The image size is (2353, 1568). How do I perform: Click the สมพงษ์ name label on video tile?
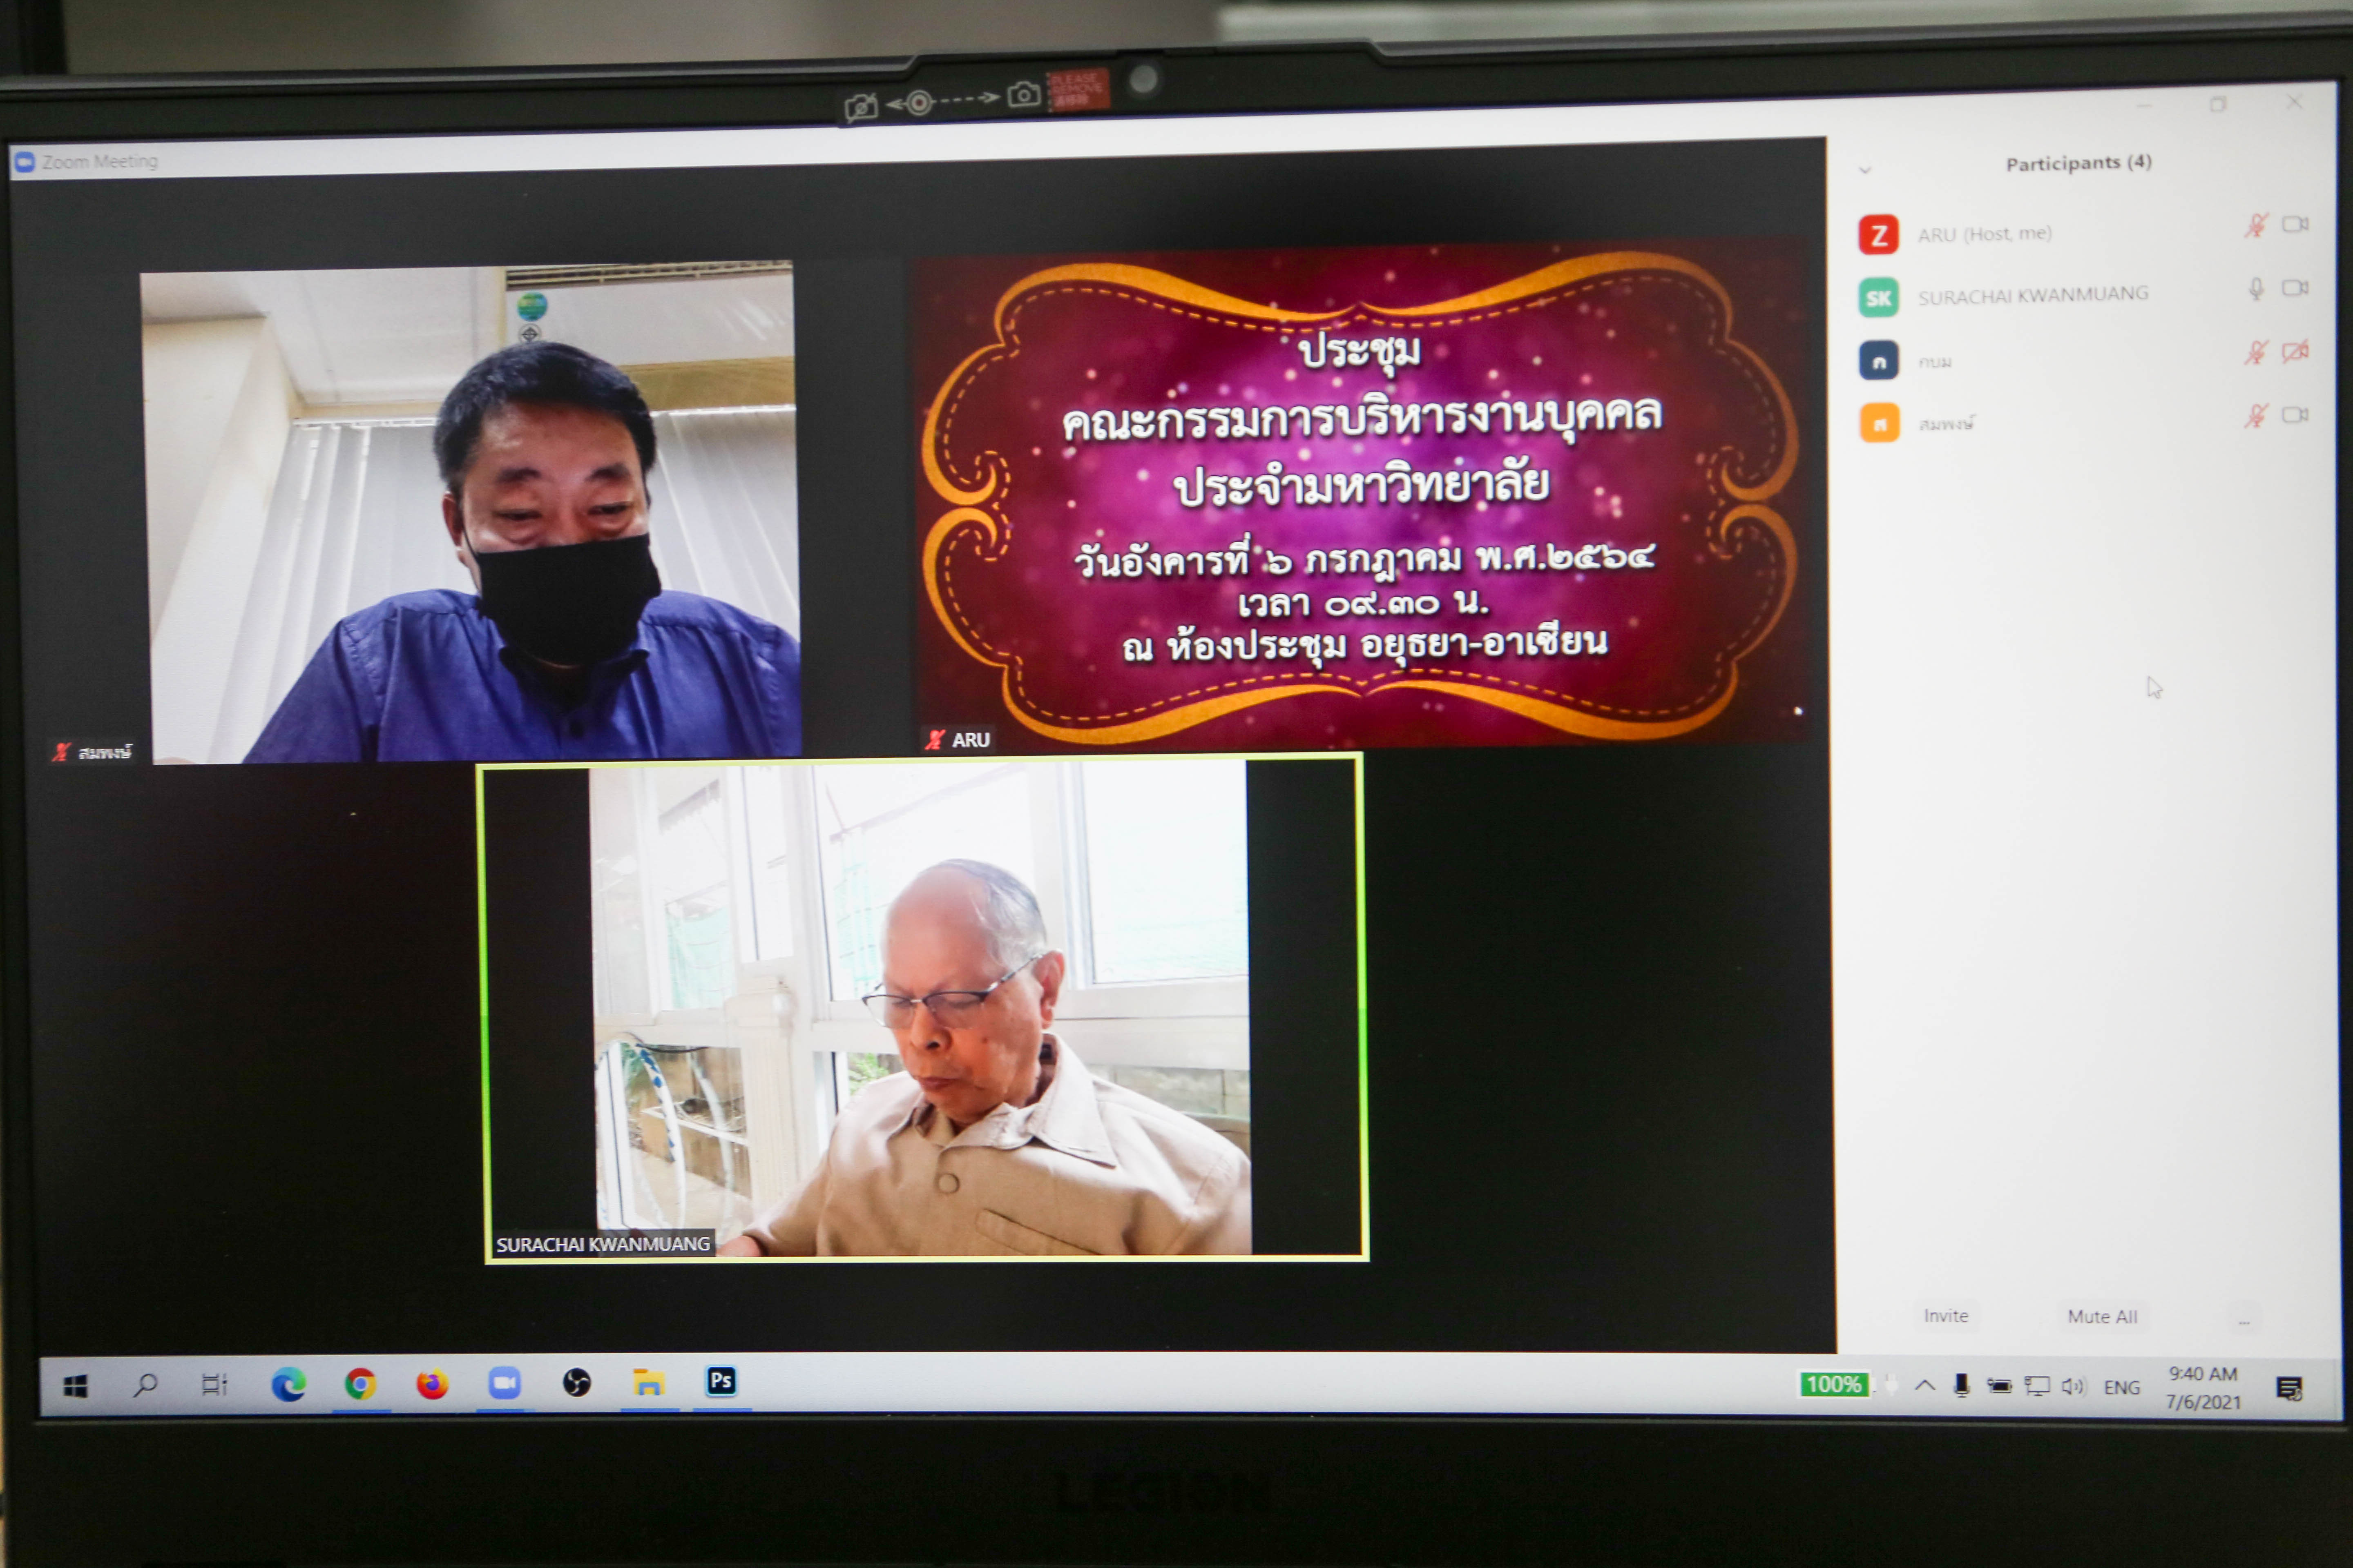(92, 752)
